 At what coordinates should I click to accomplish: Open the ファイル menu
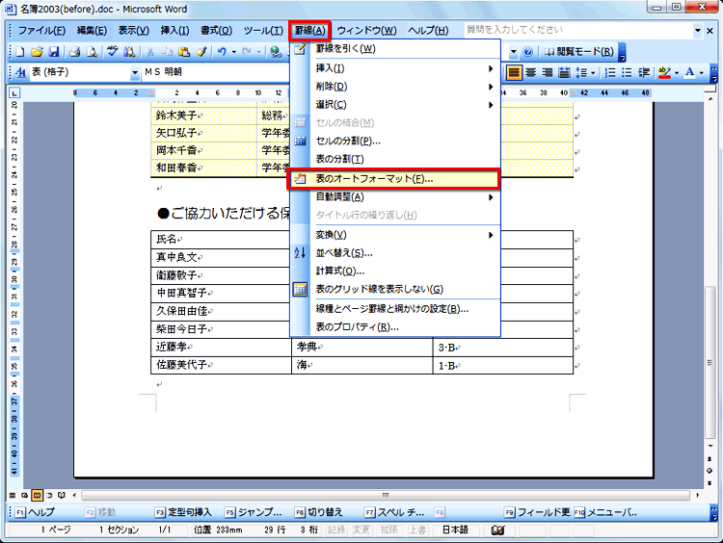[x=41, y=31]
